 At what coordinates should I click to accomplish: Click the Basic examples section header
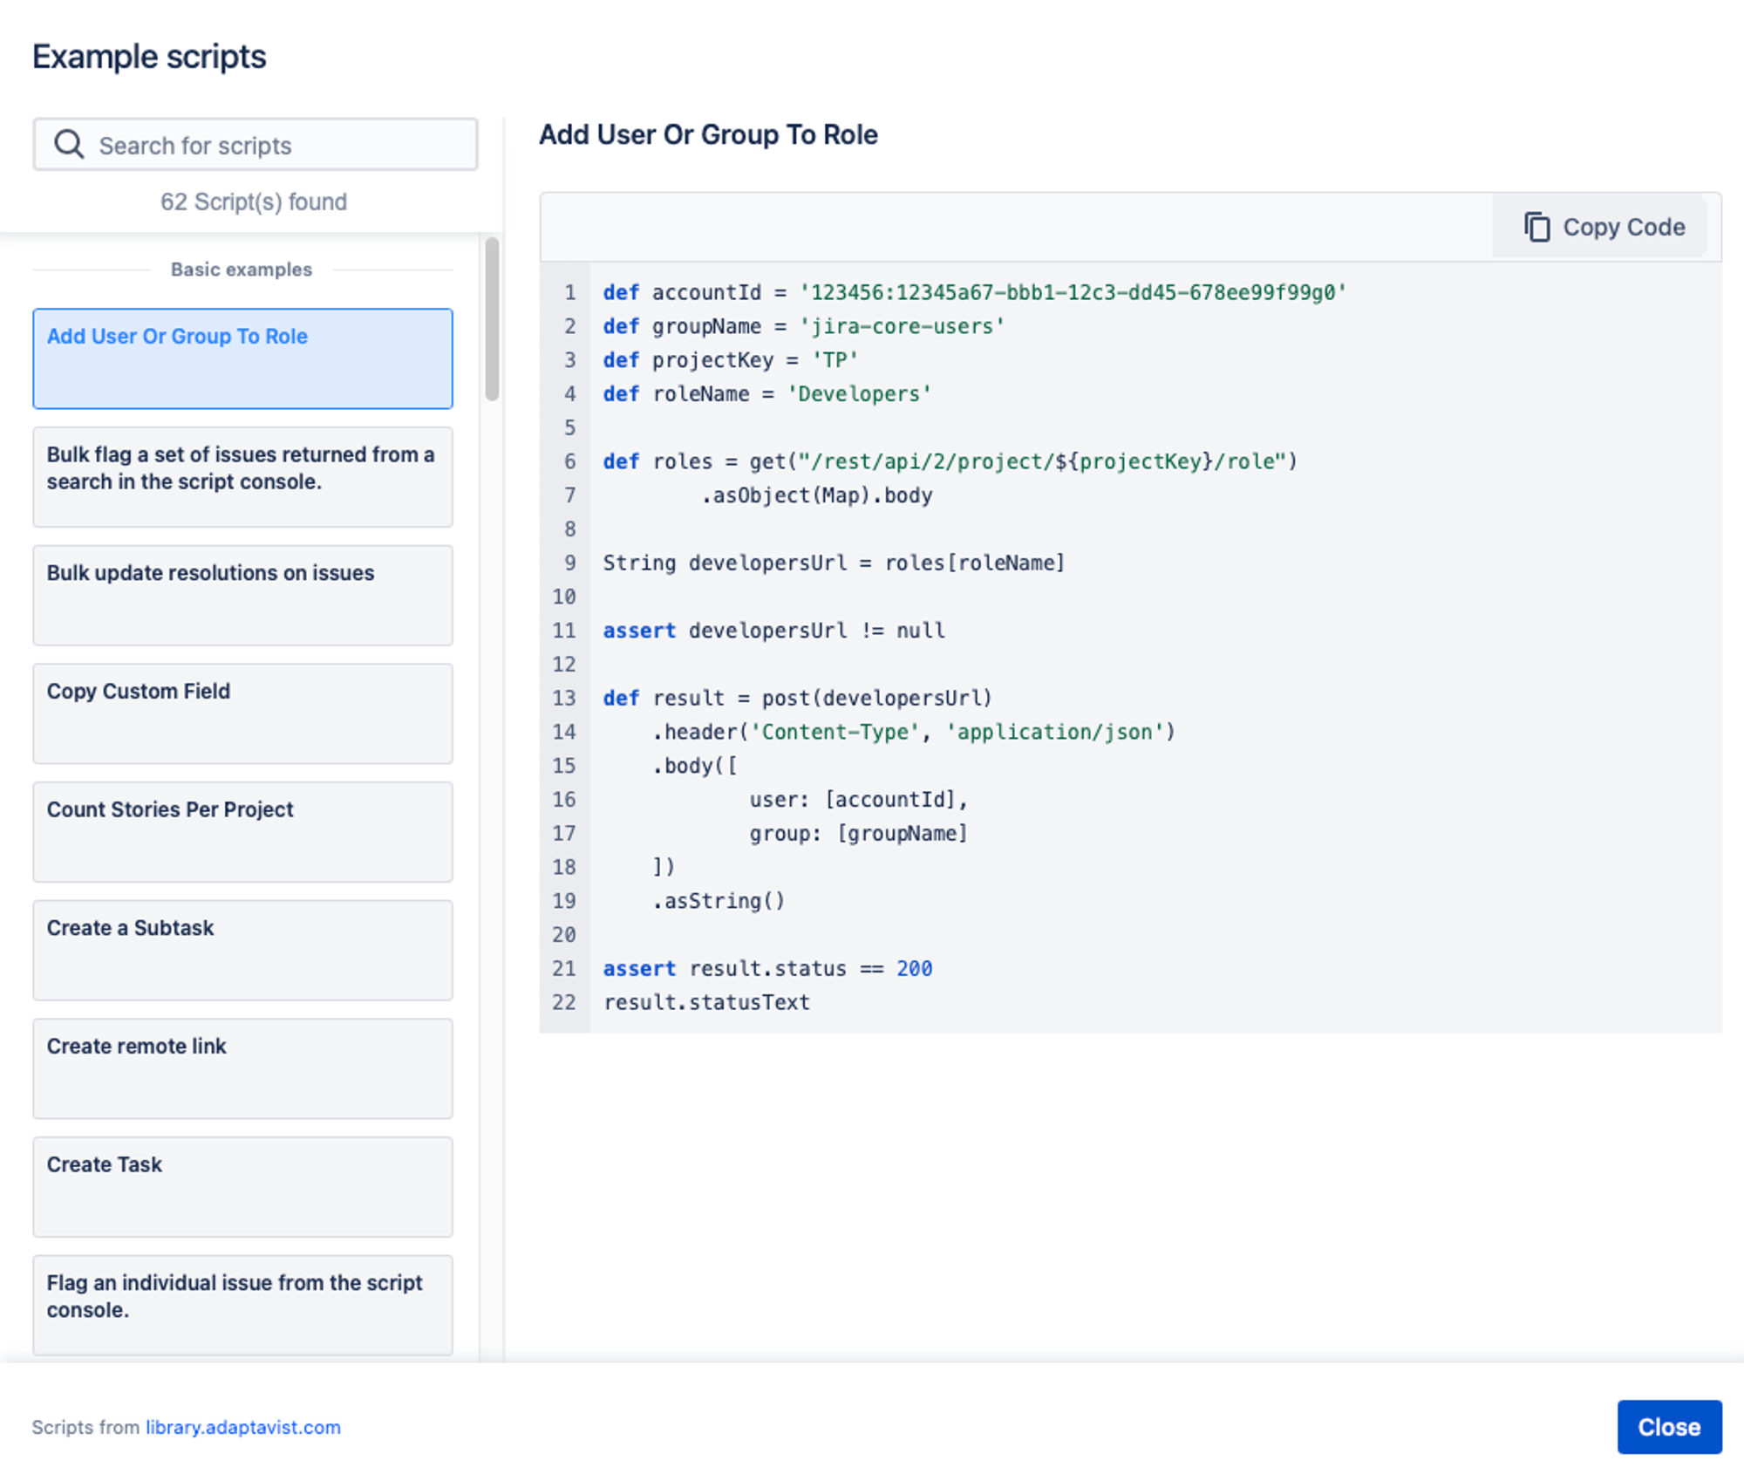tap(242, 270)
